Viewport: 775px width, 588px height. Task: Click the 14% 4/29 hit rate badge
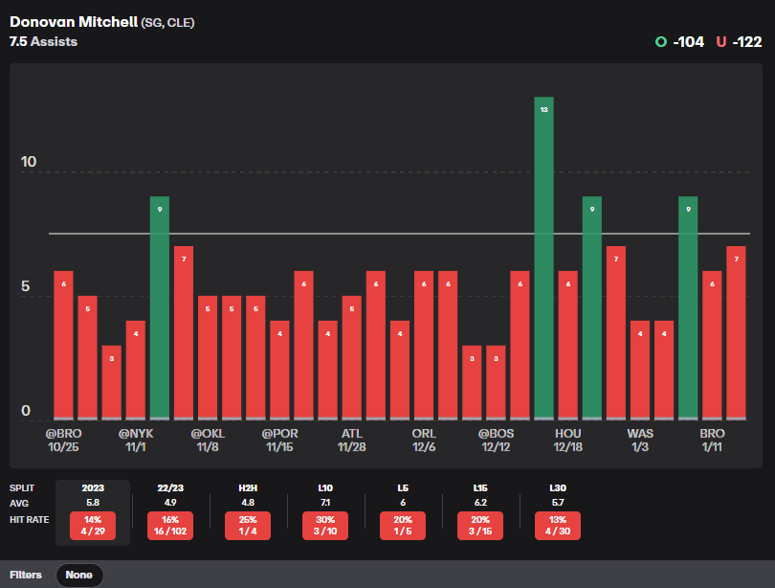coord(93,526)
